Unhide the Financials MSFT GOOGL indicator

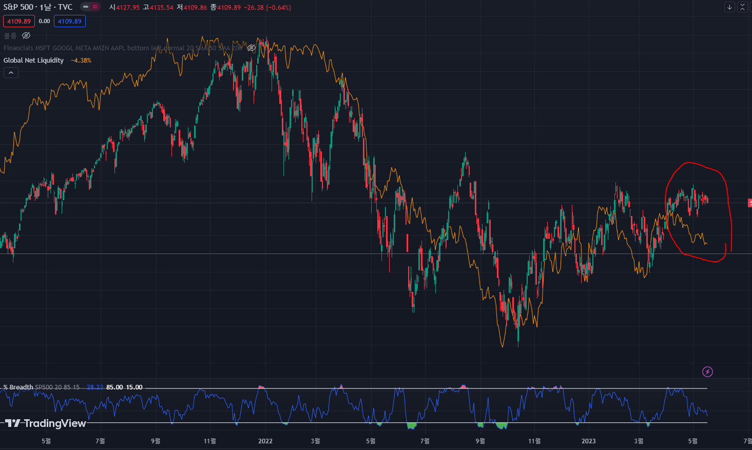click(x=252, y=48)
